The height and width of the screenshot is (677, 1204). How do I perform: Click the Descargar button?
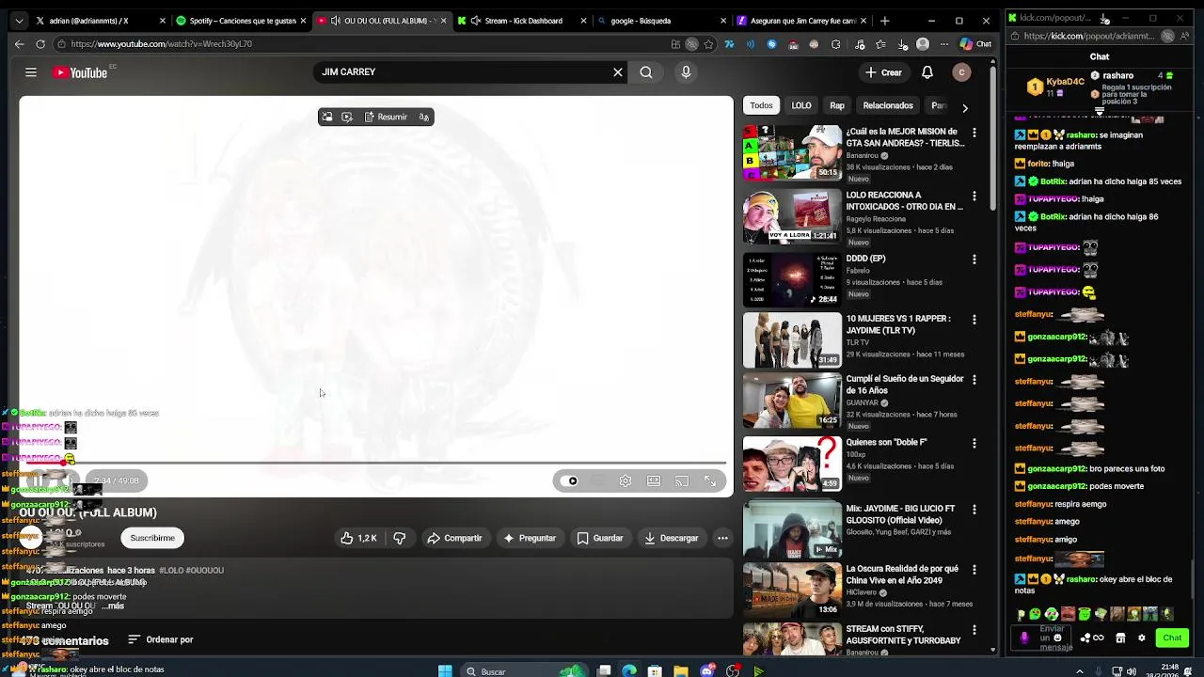click(x=671, y=538)
